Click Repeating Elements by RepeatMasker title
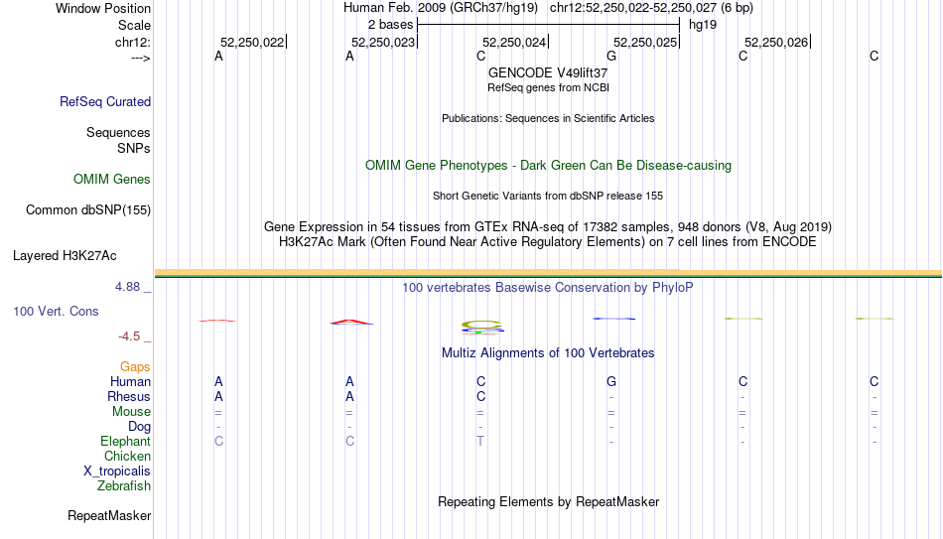Screen dimensions: 943x539 tap(548, 501)
